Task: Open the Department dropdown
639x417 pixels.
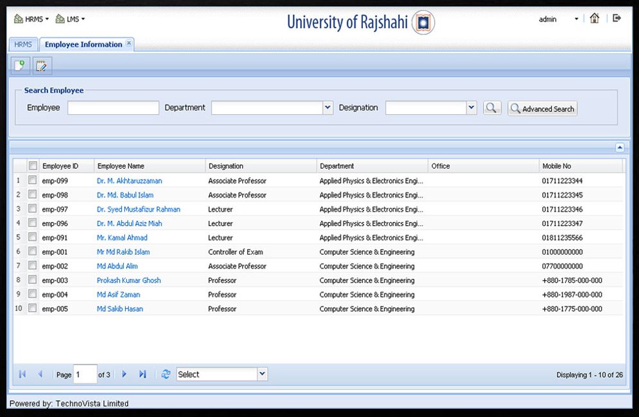Action: [x=328, y=108]
